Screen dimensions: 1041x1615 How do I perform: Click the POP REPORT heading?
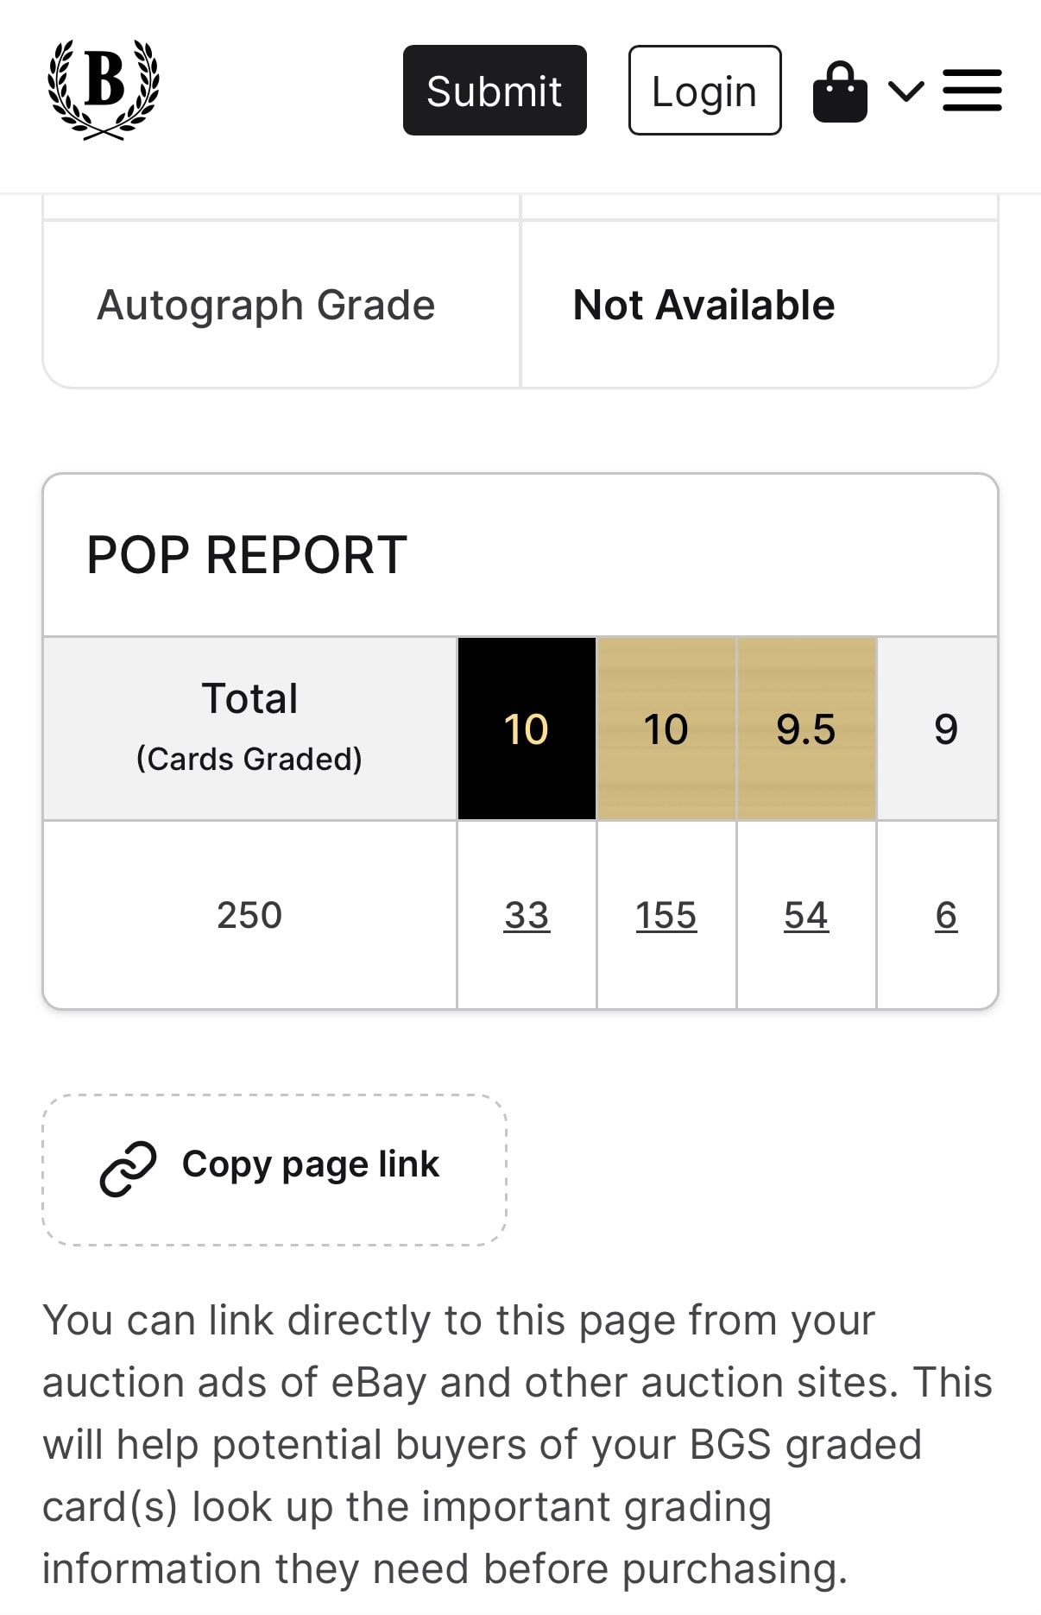(x=247, y=554)
